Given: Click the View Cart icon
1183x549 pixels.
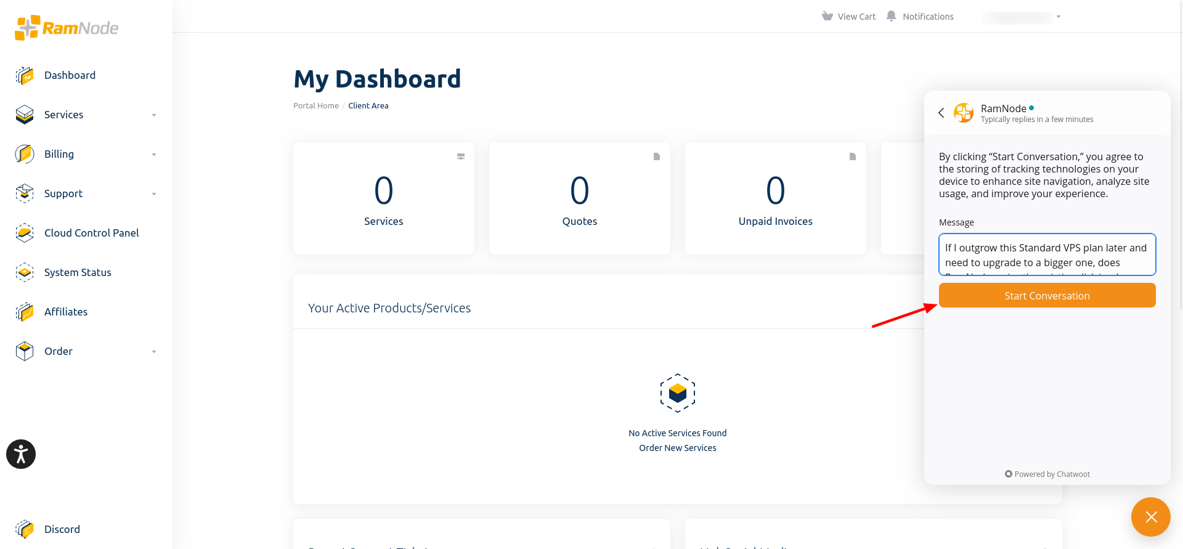Looking at the screenshot, I should click(827, 16).
